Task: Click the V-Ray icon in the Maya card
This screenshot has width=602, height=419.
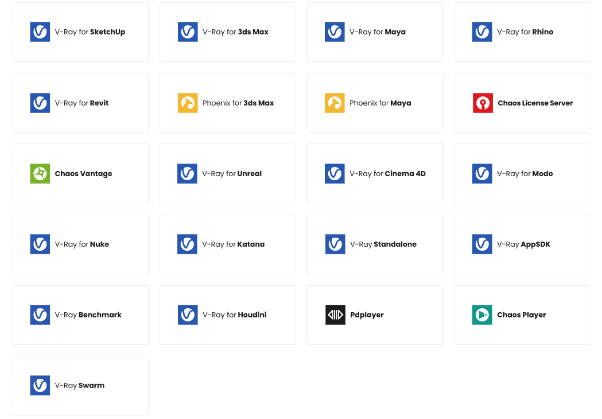Action: click(x=335, y=32)
